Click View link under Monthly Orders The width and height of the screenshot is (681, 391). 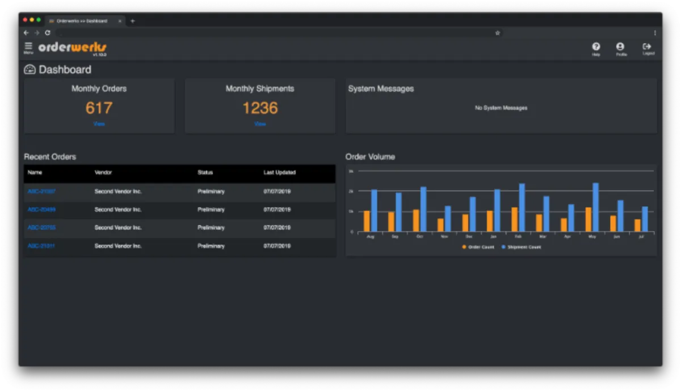pyautogui.click(x=99, y=124)
